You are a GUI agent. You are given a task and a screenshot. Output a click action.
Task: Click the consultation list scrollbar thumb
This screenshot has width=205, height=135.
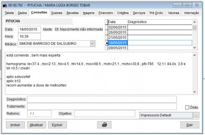194,28
